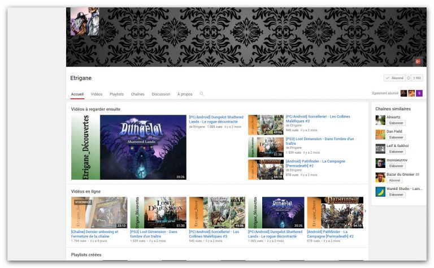Click the Google+ icon on the banner
434x268 pixels.
pyautogui.click(x=418, y=62)
